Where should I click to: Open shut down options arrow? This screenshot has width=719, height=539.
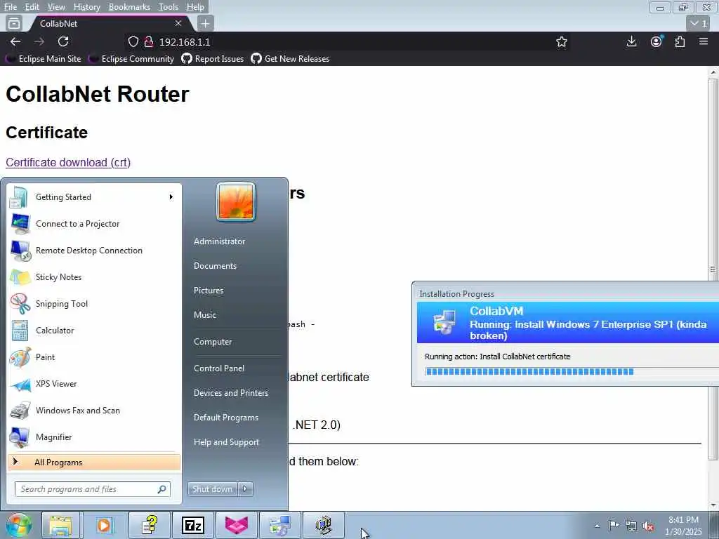(245, 489)
